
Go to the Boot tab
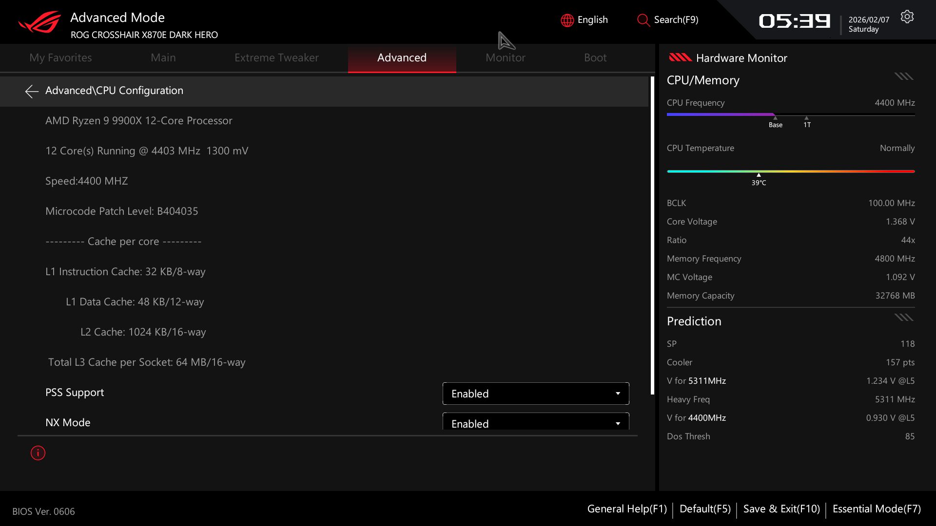pyautogui.click(x=595, y=57)
